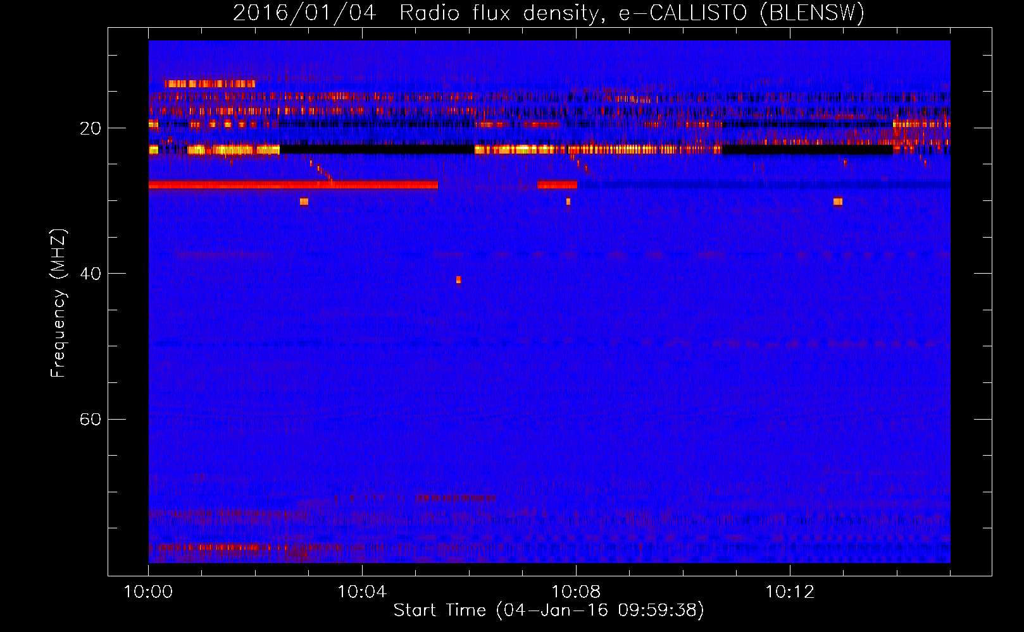Click the plot title '2016/01/04 Radio flux density'
Viewport: 1024px width, 632px height.
pos(416,13)
